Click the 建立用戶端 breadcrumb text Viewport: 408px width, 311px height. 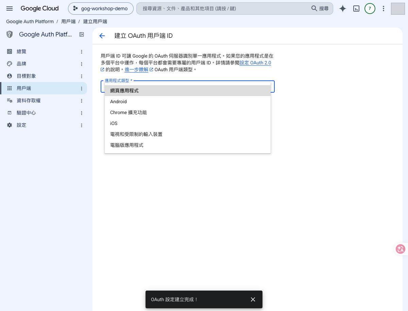pyautogui.click(x=95, y=21)
